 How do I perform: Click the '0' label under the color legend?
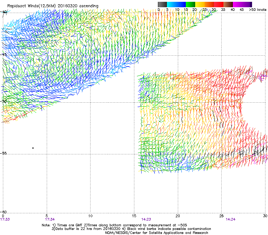[x=159, y=10]
